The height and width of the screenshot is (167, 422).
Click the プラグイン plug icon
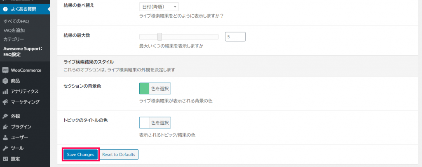(x=5, y=127)
